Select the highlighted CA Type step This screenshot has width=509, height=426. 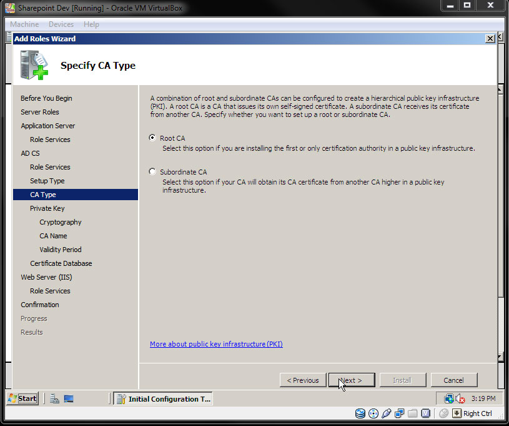tap(76, 195)
